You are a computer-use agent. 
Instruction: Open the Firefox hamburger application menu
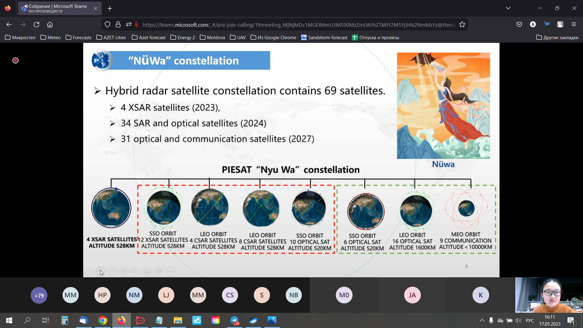574,25
